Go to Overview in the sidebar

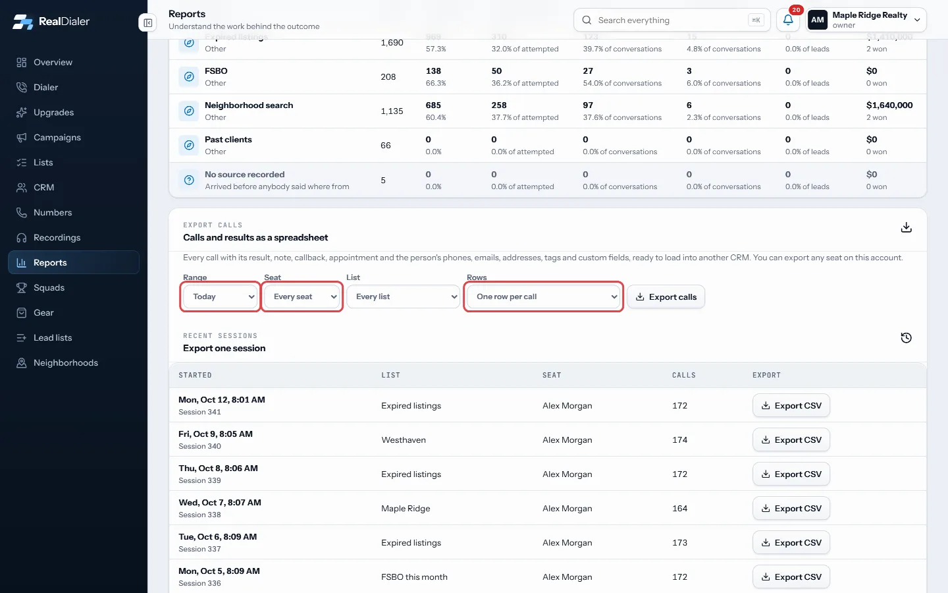click(x=74, y=63)
